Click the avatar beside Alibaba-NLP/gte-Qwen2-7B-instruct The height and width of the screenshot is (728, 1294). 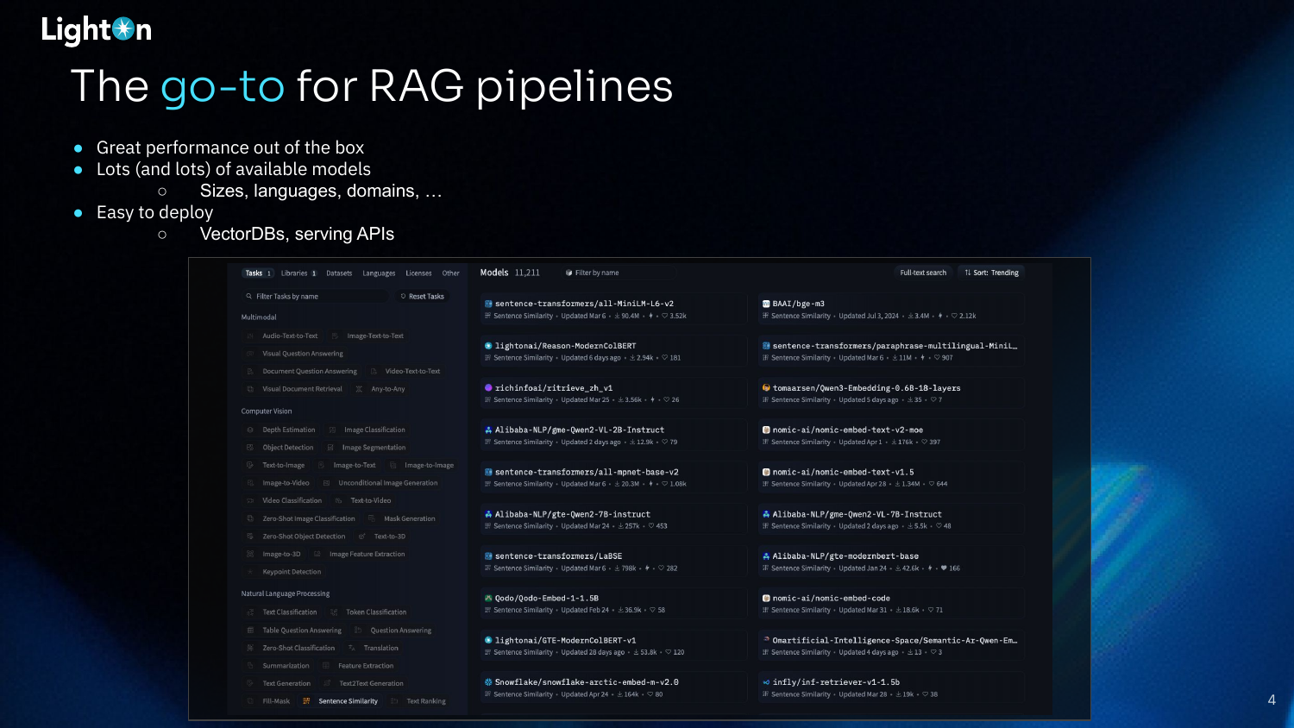[488, 514]
